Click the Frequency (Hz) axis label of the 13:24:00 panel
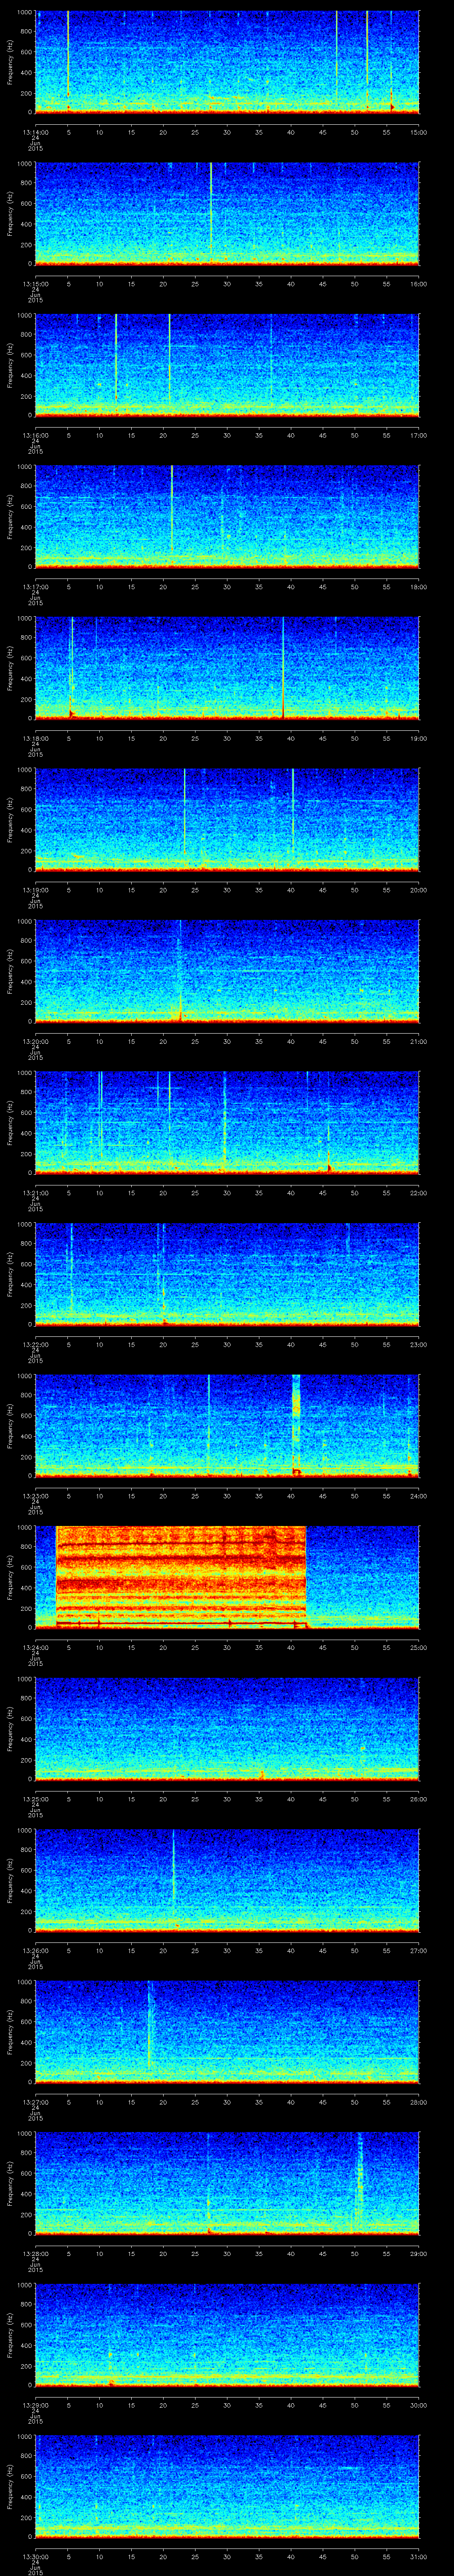The image size is (454, 2576). 10,1577
